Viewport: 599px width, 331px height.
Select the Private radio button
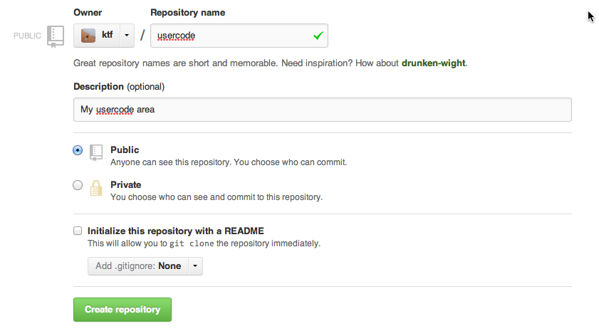[78, 185]
